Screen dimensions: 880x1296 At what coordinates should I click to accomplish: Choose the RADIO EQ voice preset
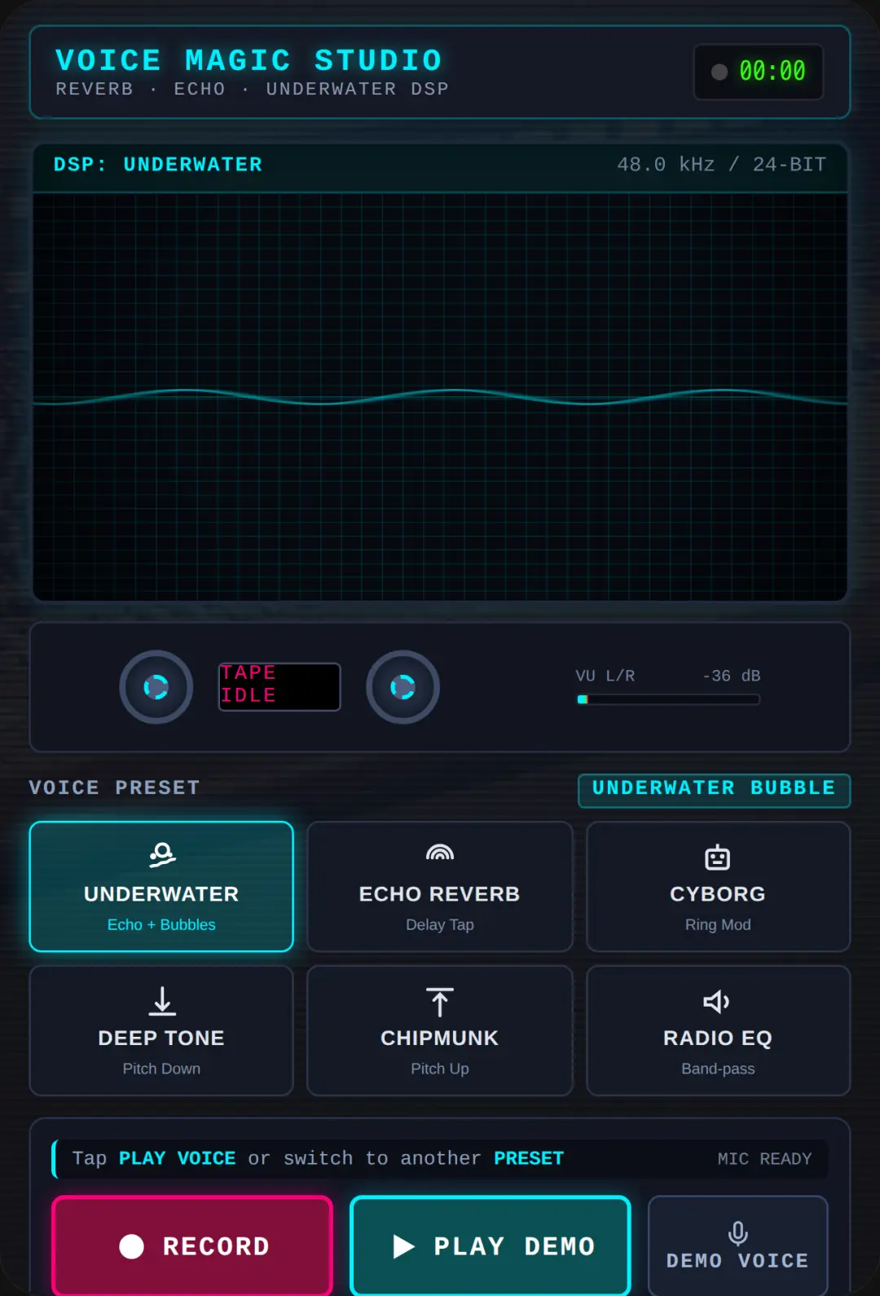[718, 1030]
